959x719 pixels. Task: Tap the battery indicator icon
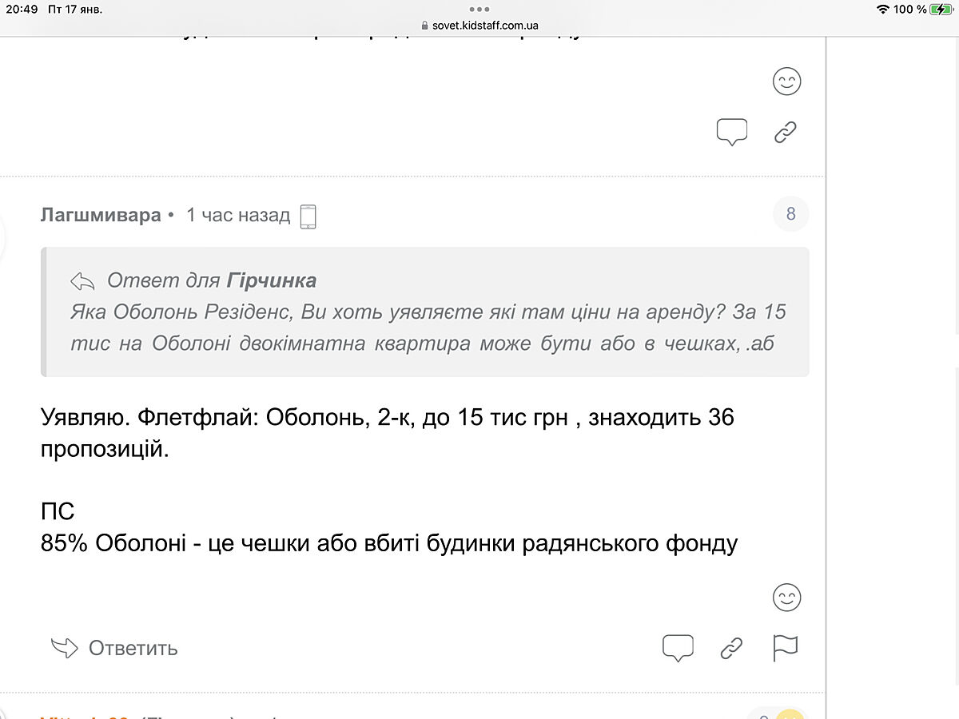tap(941, 10)
